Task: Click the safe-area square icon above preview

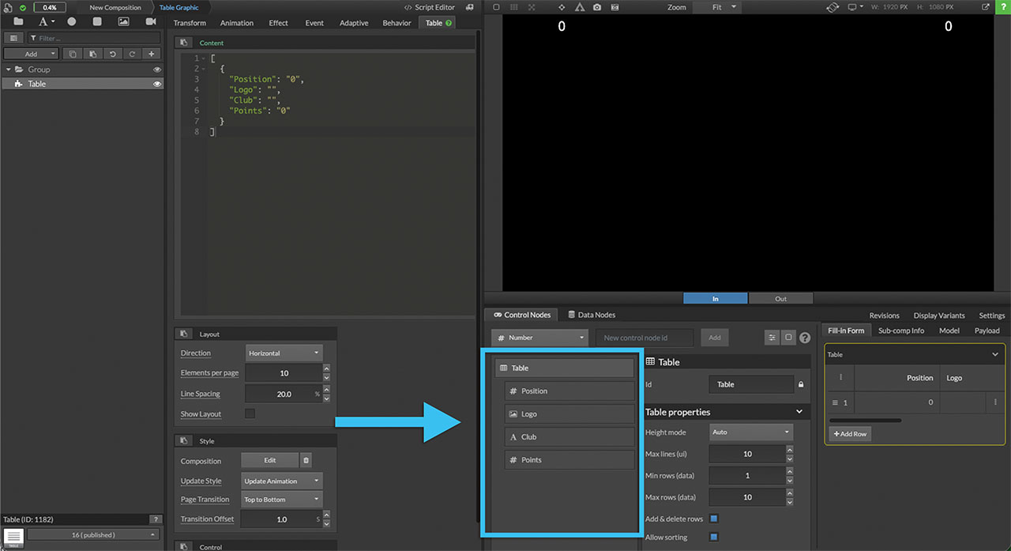Action: point(496,7)
